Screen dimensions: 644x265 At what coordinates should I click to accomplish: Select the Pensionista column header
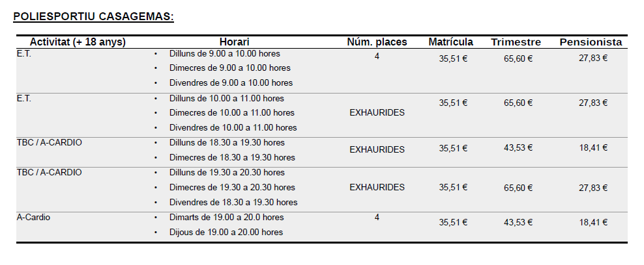[x=591, y=42]
